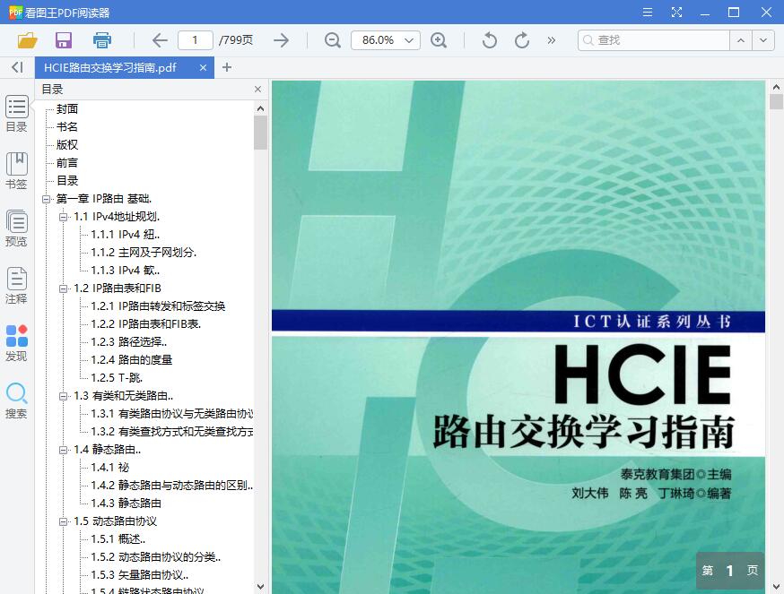
Task: Jump to 封面 cover page in contents
Action: tap(66, 108)
